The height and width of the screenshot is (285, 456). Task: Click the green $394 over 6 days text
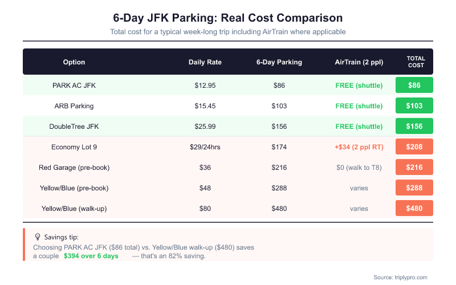click(91, 256)
